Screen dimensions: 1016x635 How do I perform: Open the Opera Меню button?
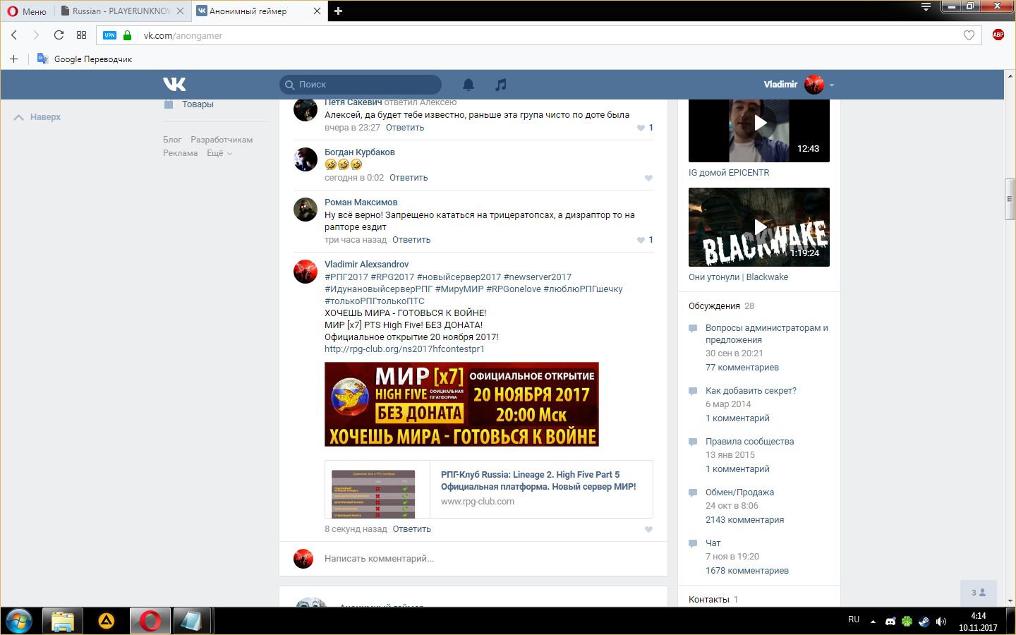[26, 11]
